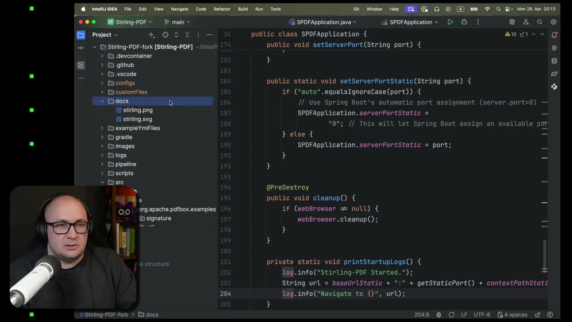Expand the .github folder
The height and width of the screenshot is (322, 572).
coord(102,65)
